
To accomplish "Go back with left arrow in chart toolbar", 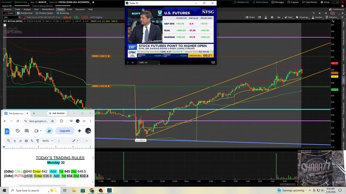I will pyautogui.click(x=320, y=13).
